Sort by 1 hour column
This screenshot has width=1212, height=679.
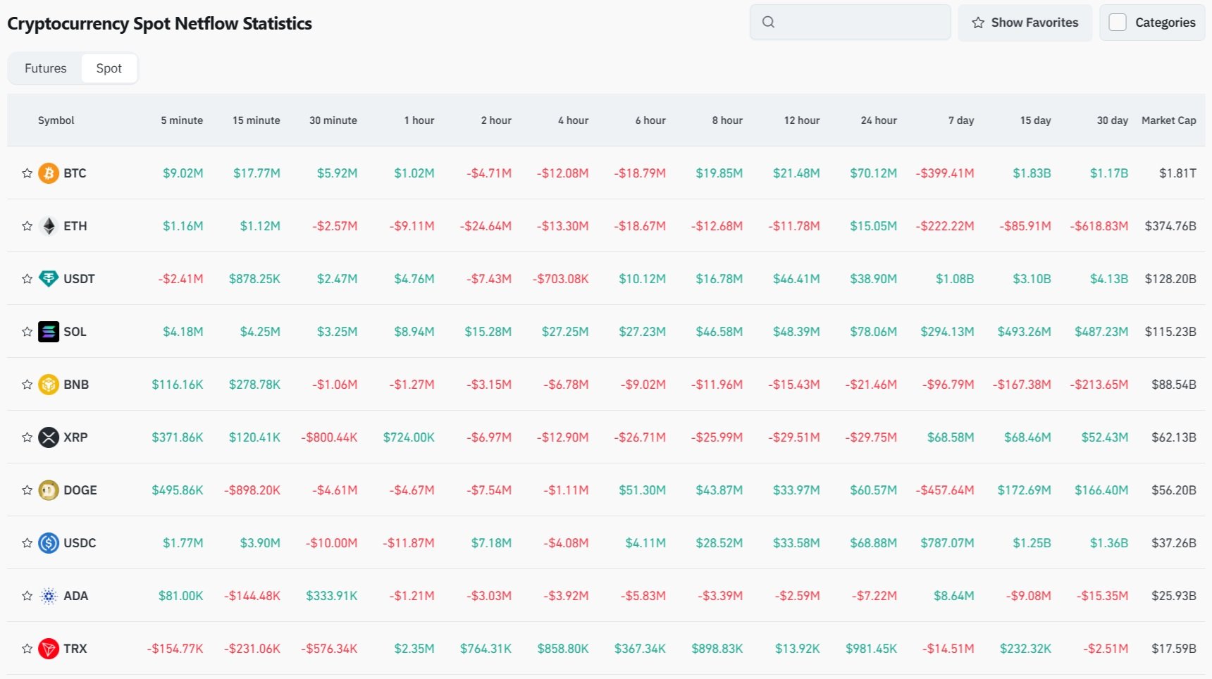coord(419,120)
